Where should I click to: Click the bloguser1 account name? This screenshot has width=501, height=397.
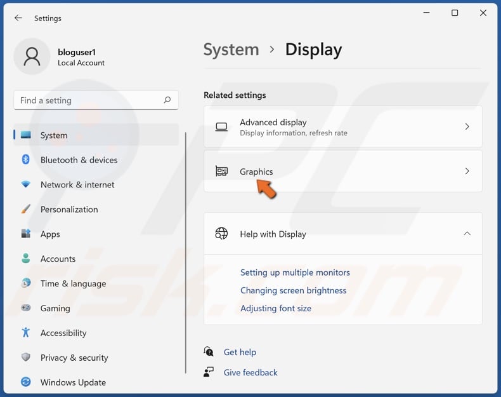[77, 52]
